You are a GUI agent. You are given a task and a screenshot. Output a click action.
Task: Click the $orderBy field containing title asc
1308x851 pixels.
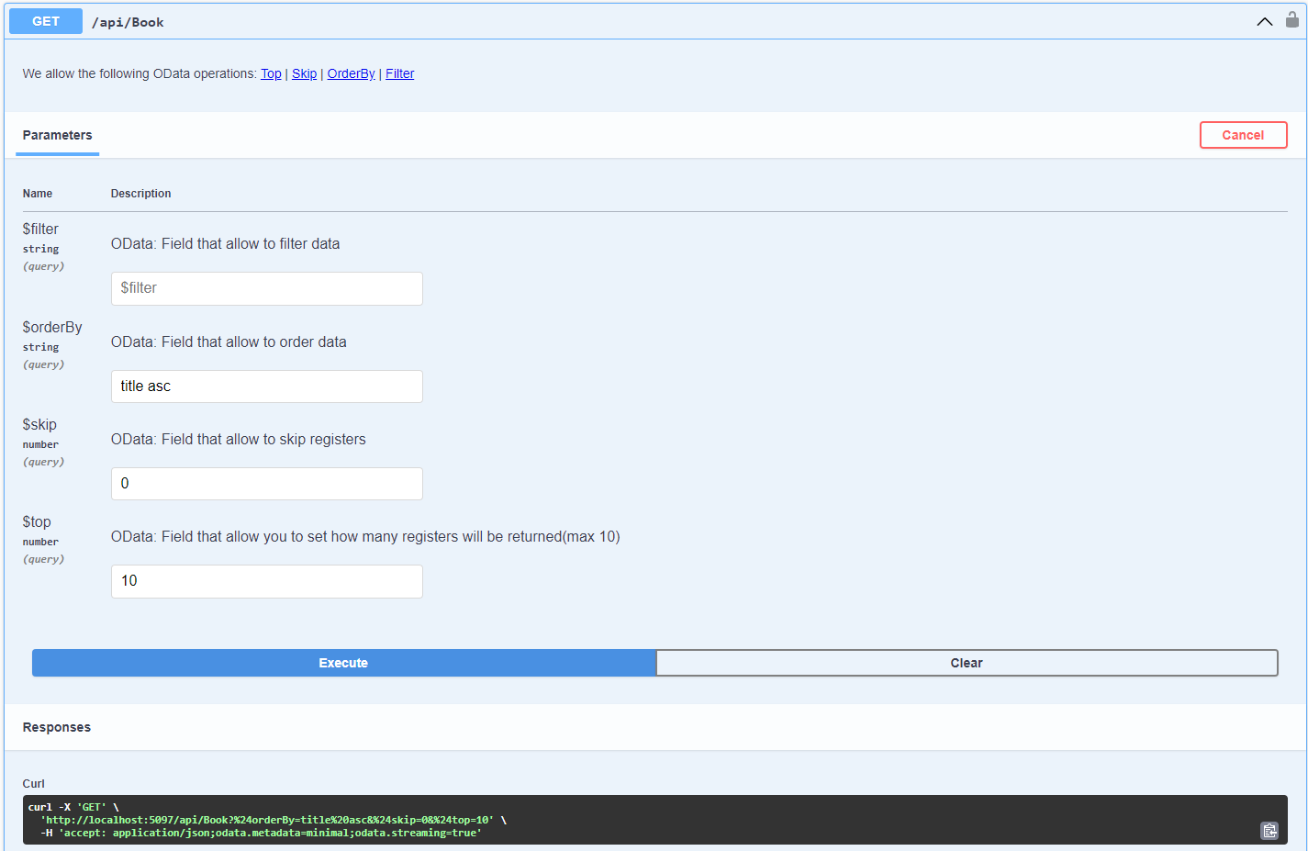tap(266, 386)
